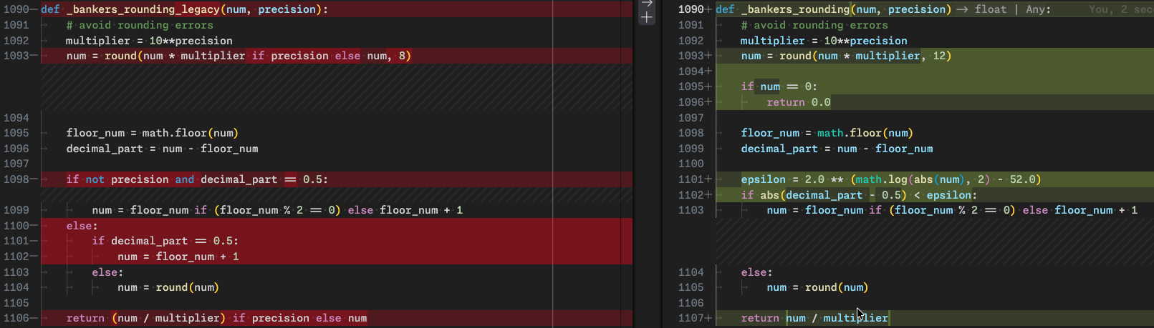Image resolution: width=1154 pixels, height=328 pixels.
Task: Select line number 1098 in the right pane
Action: click(x=691, y=133)
